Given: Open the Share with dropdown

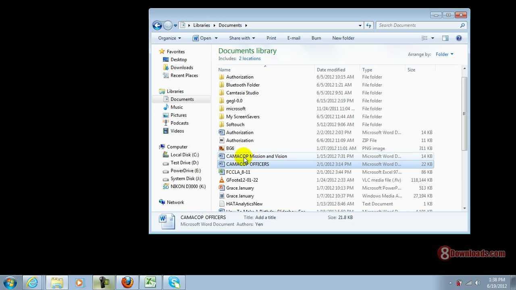Looking at the screenshot, I should 242,38.
